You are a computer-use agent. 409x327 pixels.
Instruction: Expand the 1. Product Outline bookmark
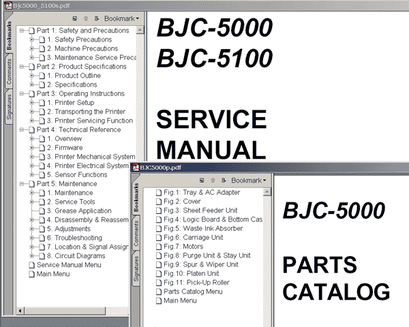32,76
